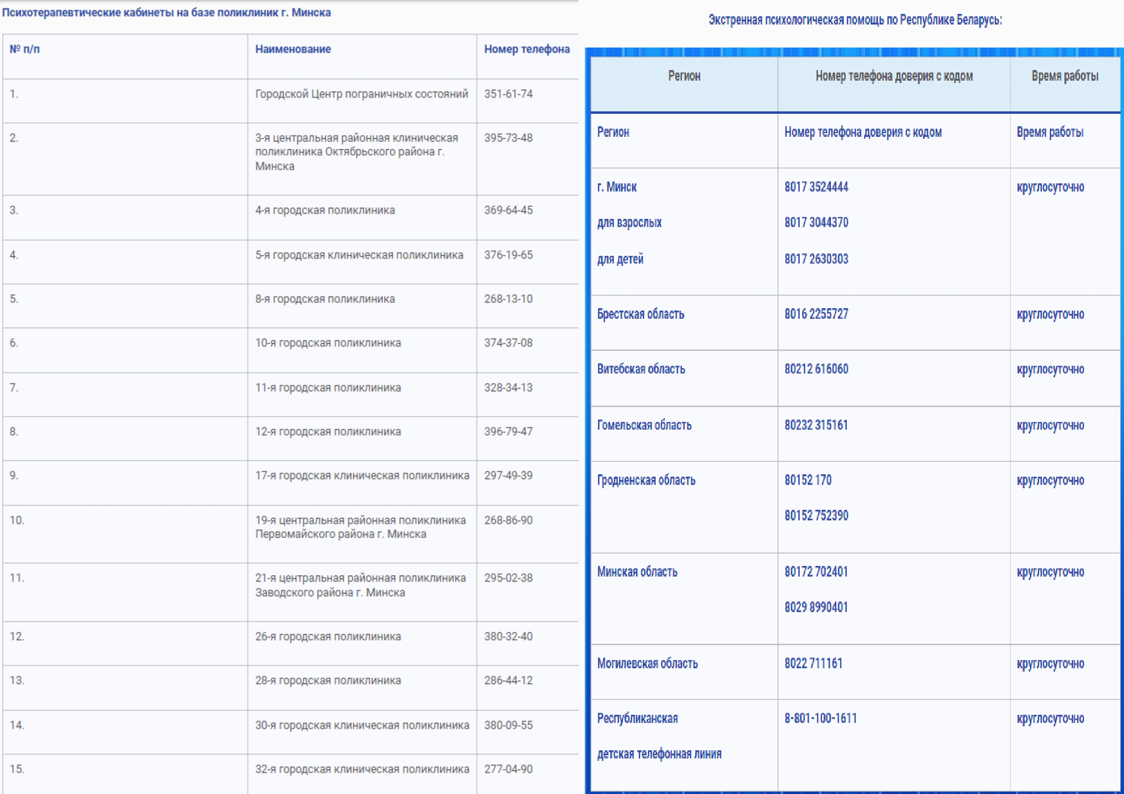Click the Наименование column header
The width and height of the screenshot is (1124, 794).
[x=293, y=49]
